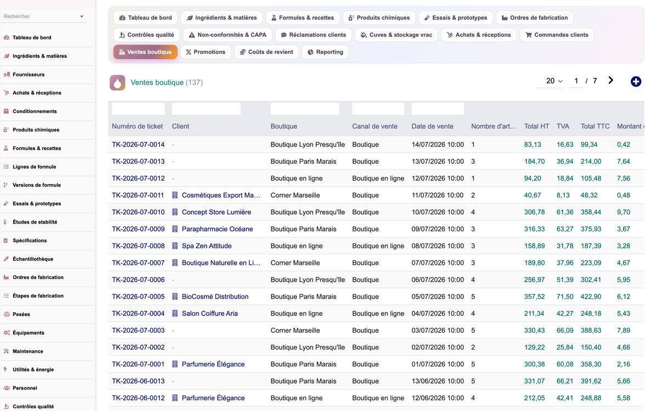Sort by Date de vente column header

pyautogui.click(x=433, y=126)
